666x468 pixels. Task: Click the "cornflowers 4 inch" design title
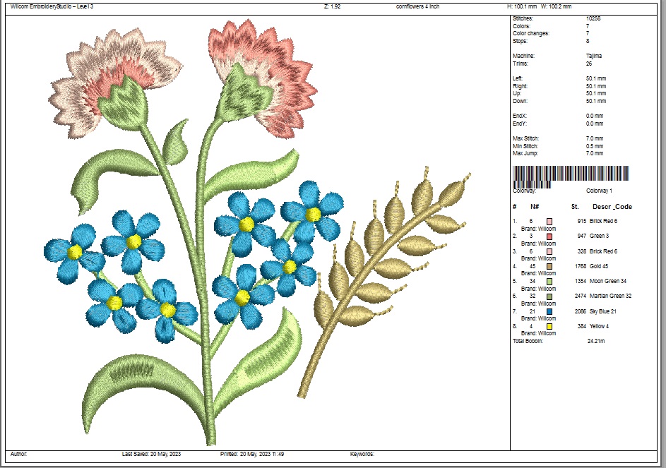[420, 6]
